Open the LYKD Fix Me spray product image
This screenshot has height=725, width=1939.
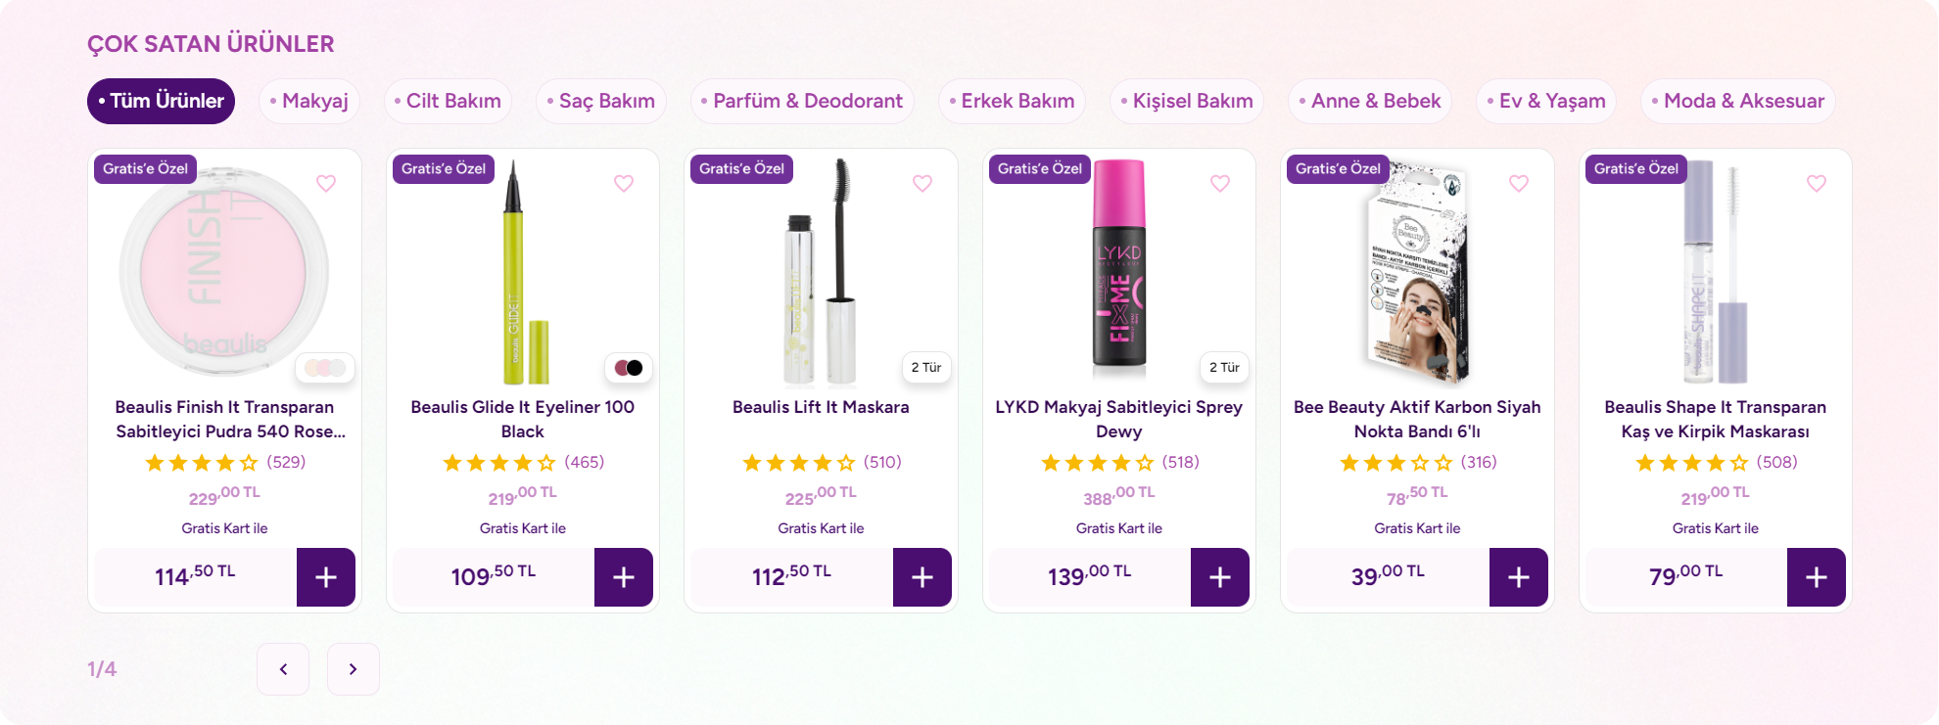[x=1118, y=269]
